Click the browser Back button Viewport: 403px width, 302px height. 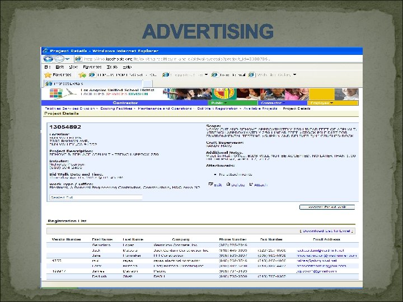(49, 58)
